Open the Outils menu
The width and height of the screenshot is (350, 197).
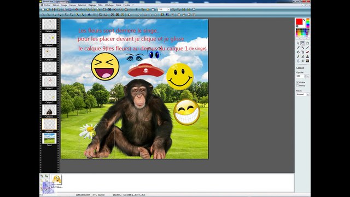click(x=118, y=5)
